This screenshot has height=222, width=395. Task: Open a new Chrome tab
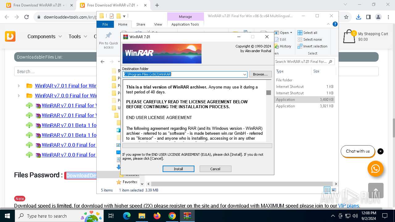pos(157,5)
